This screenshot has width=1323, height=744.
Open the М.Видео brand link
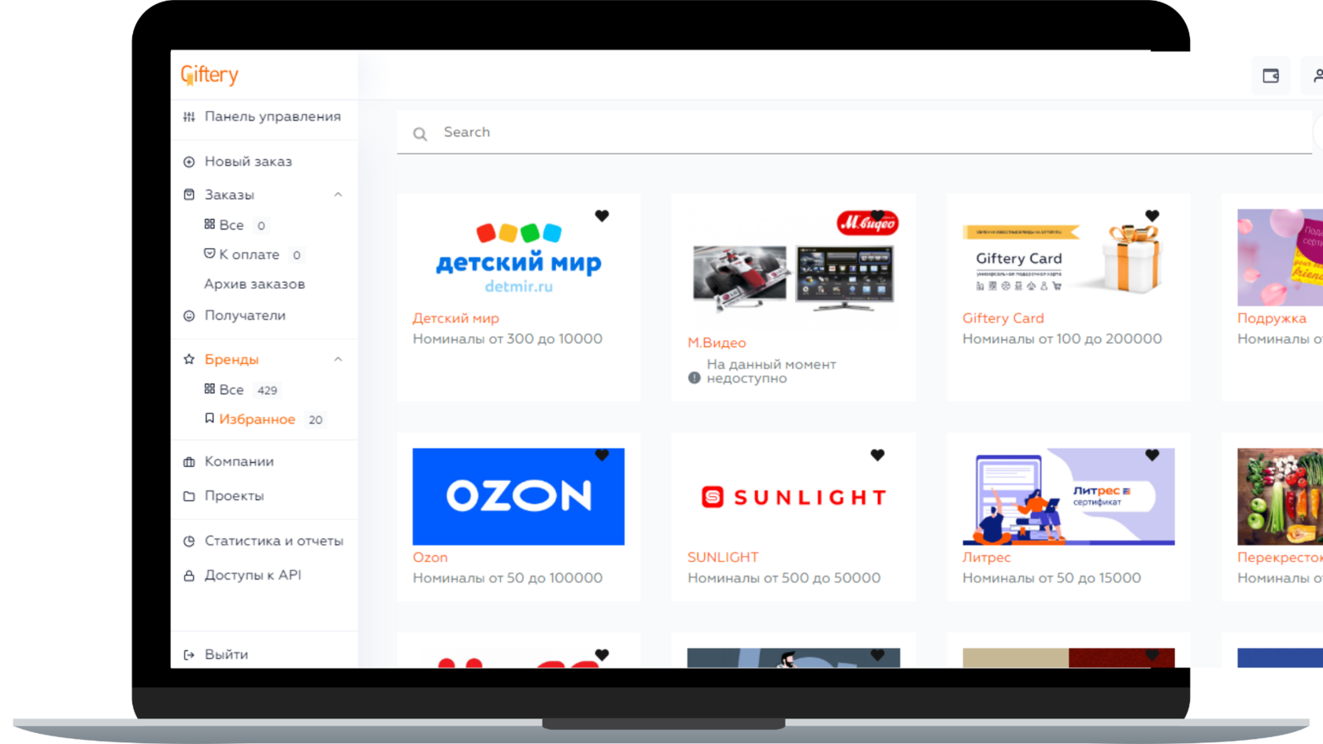pos(717,342)
